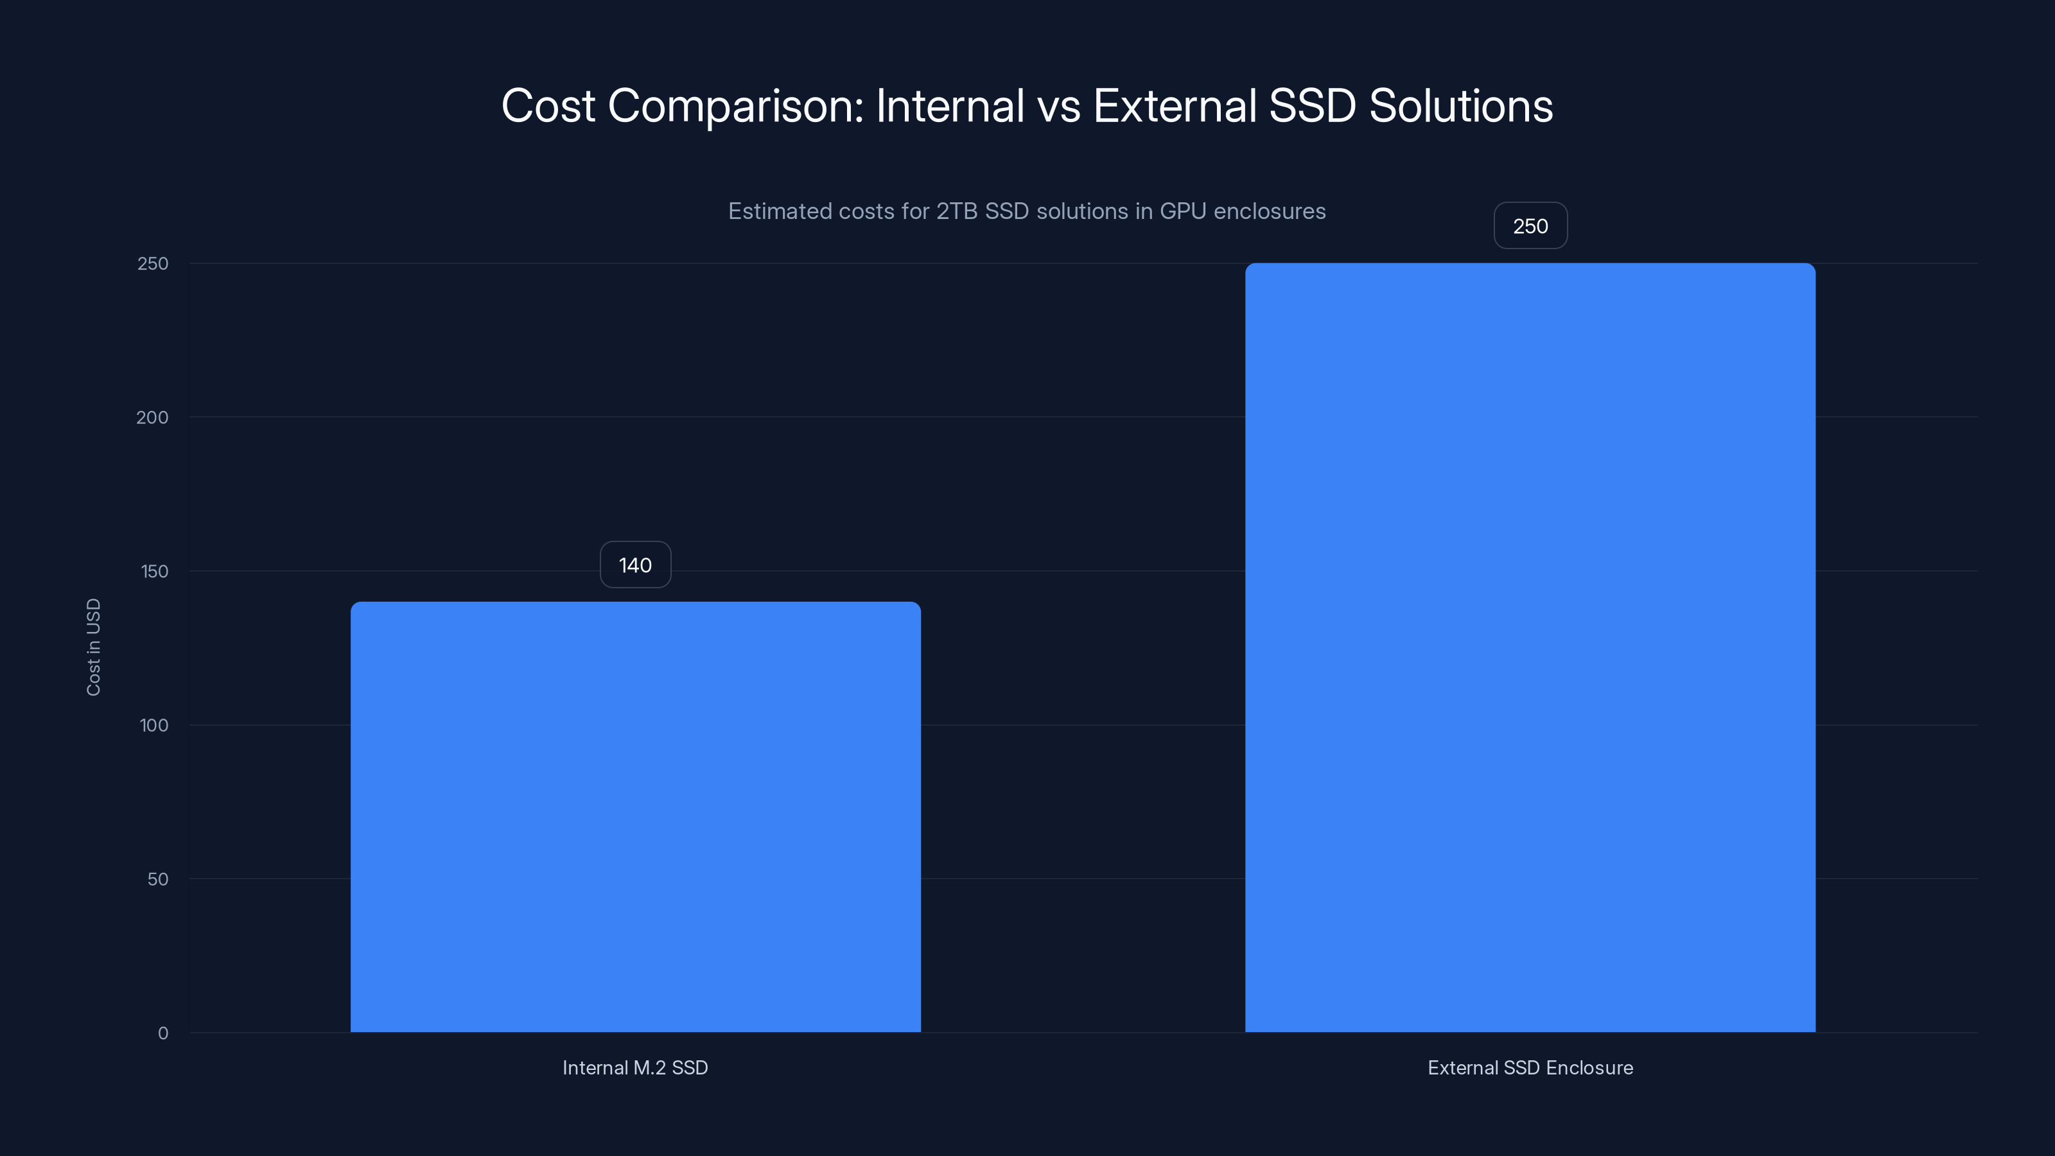Click the 100 tick label on y-axis
2055x1156 pixels.
point(156,724)
